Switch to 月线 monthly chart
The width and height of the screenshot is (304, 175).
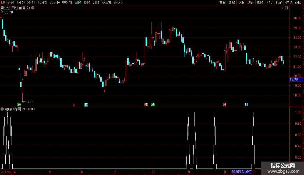pos(96,2)
